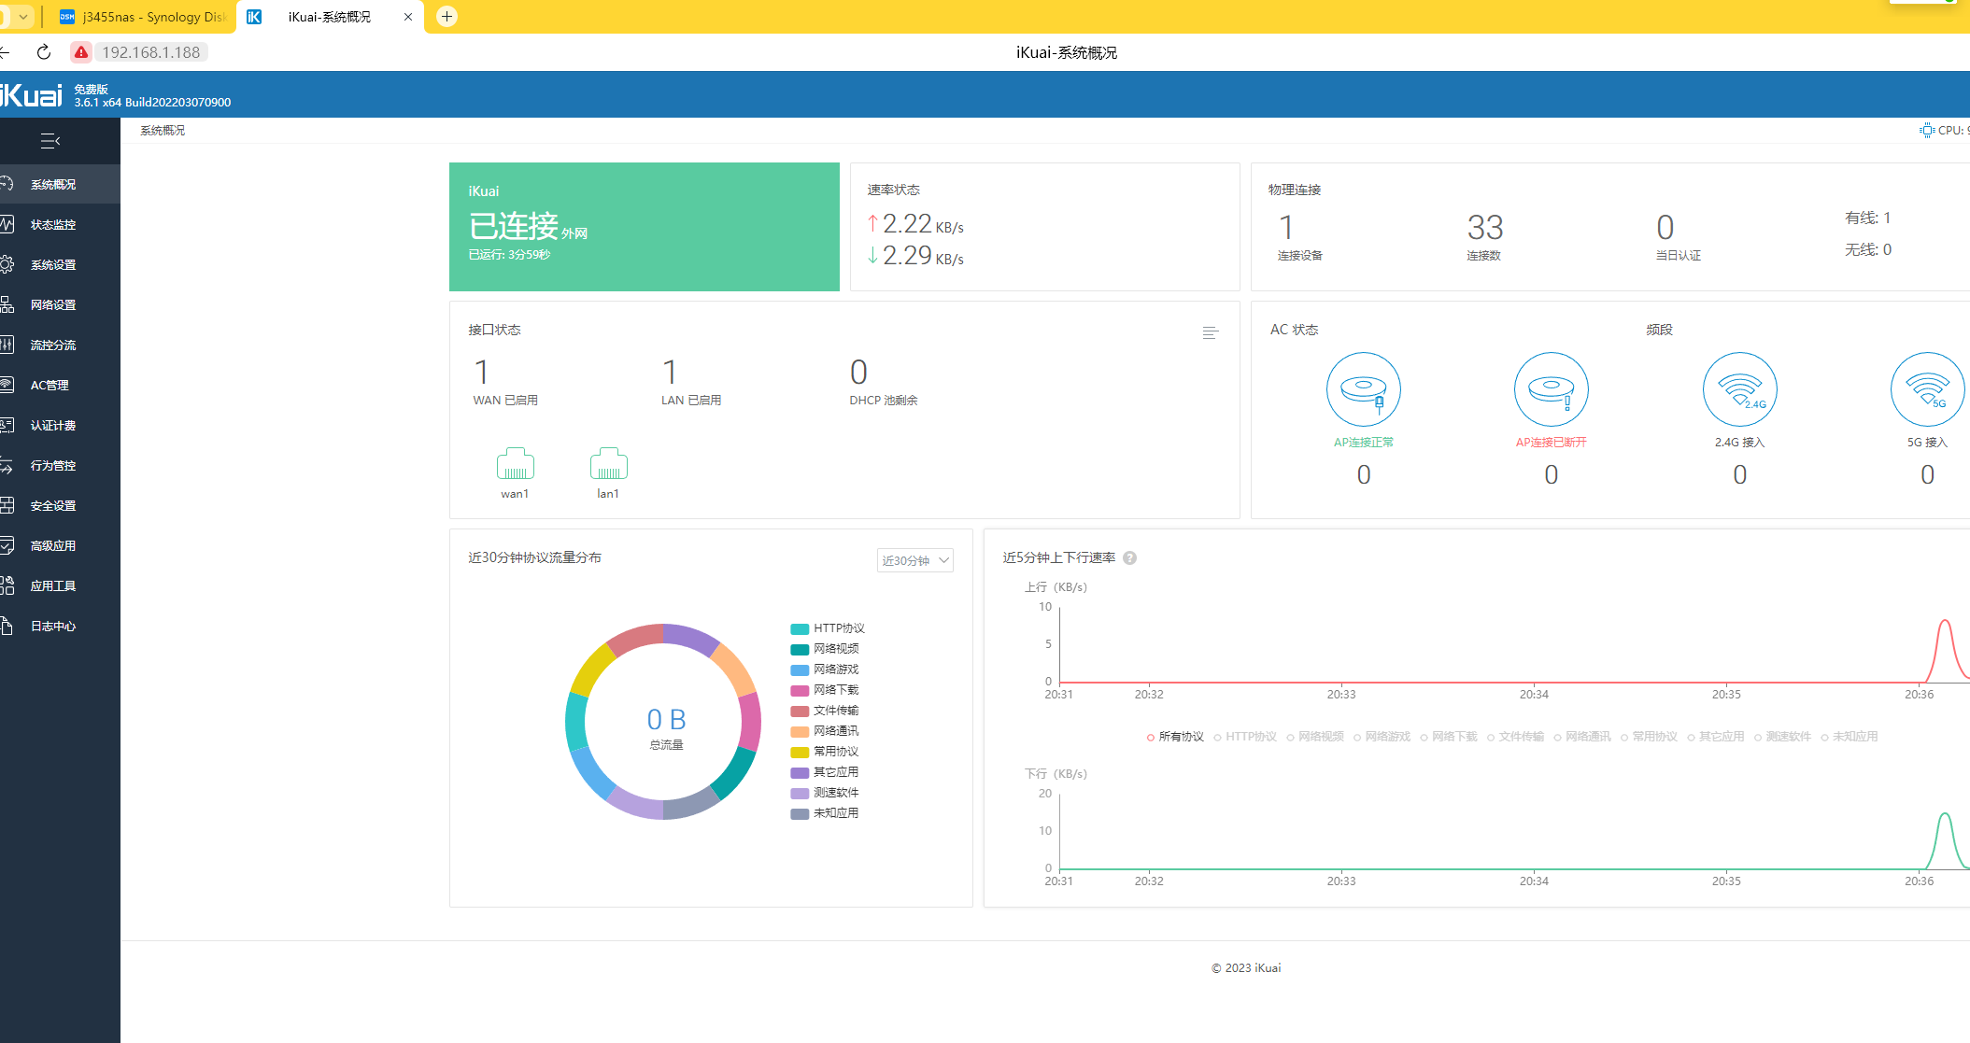
Task: Open the browser tab list dropdown arrow
Action: [23, 17]
